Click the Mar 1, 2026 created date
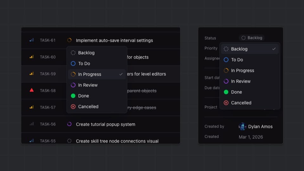 point(251,137)
